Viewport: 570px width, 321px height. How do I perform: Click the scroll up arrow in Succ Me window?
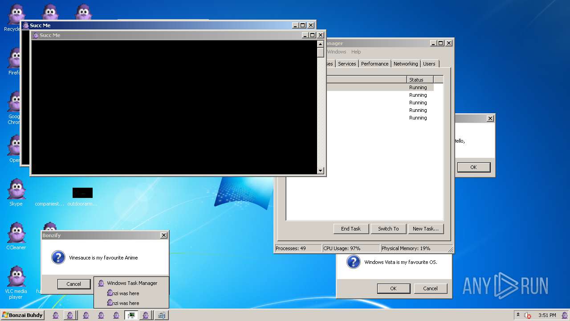[320, 44]
